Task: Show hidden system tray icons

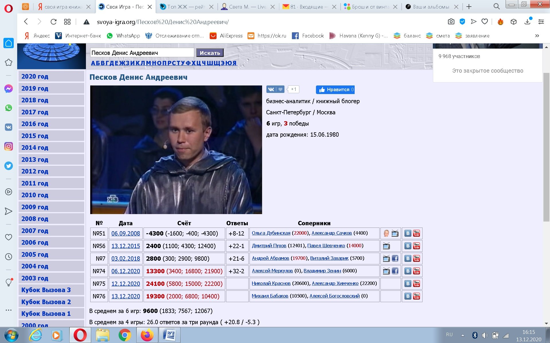Action: click(463, 335)
